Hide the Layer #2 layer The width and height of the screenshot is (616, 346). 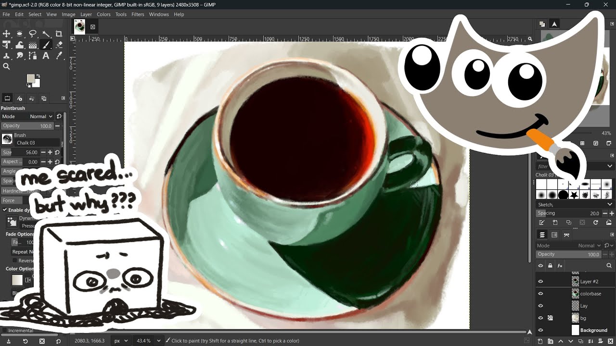540,282
